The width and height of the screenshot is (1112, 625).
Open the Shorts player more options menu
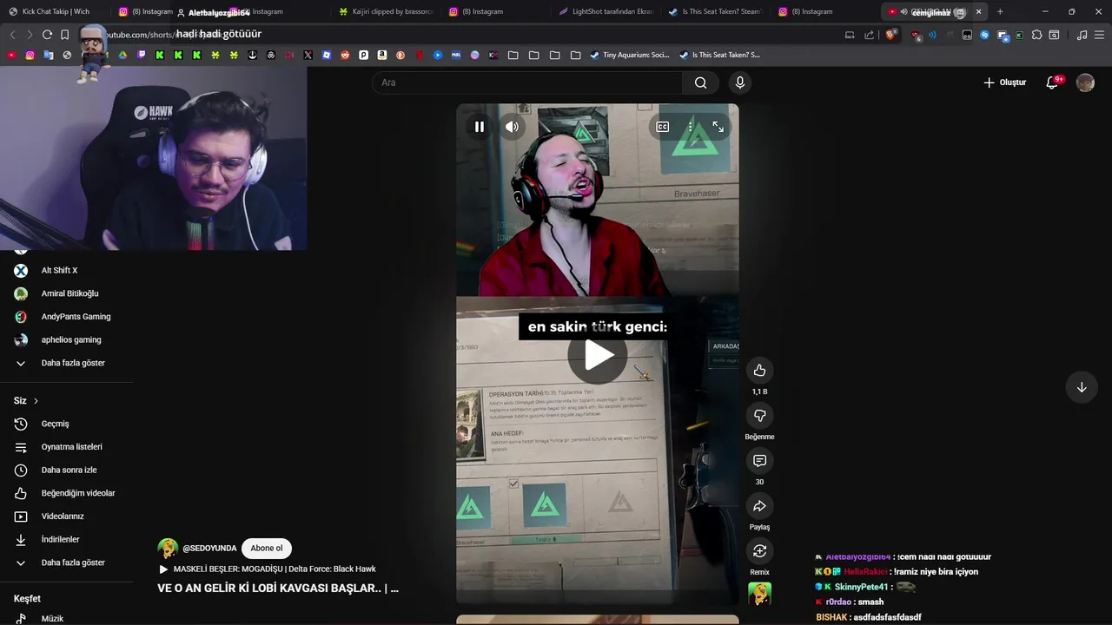(691, 127)
